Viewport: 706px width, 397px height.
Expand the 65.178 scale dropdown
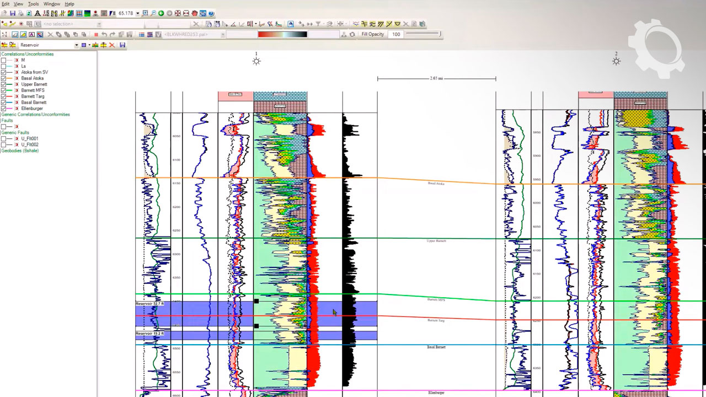pos(137,13)
